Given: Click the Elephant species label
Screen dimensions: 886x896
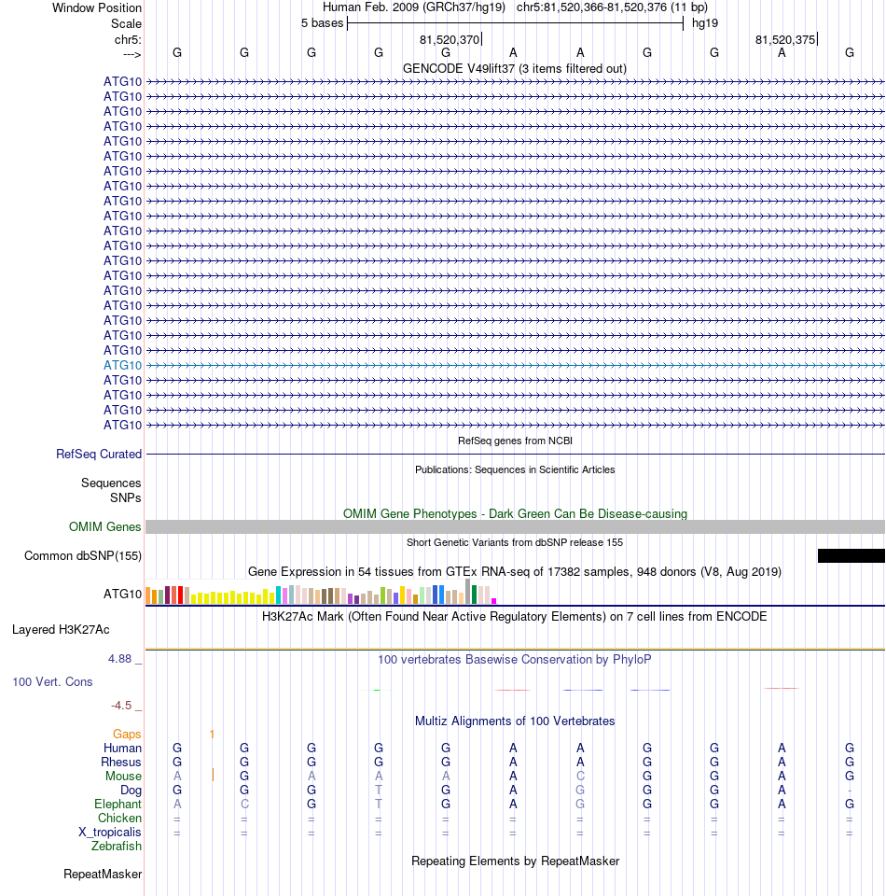Looking at the screenshot, I should click(118, 804).
